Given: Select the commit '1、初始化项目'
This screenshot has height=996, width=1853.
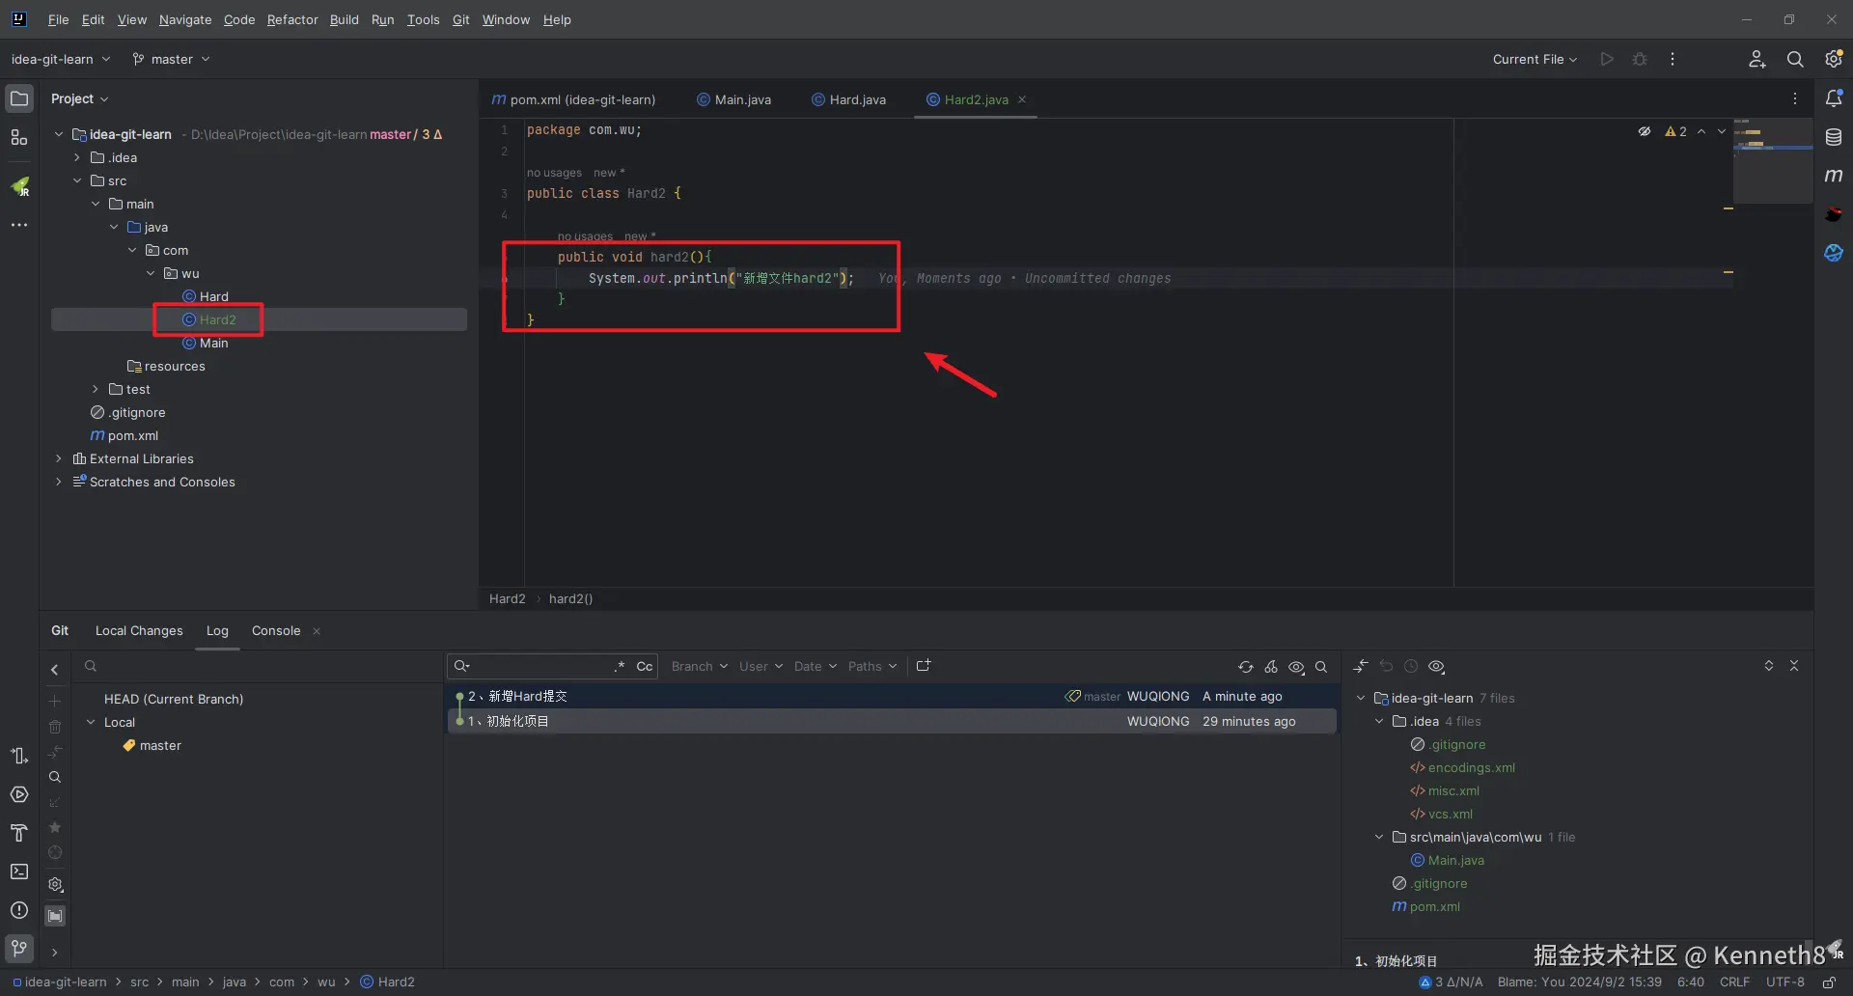Looking at the screenshot, I should (x=892, y=721).
